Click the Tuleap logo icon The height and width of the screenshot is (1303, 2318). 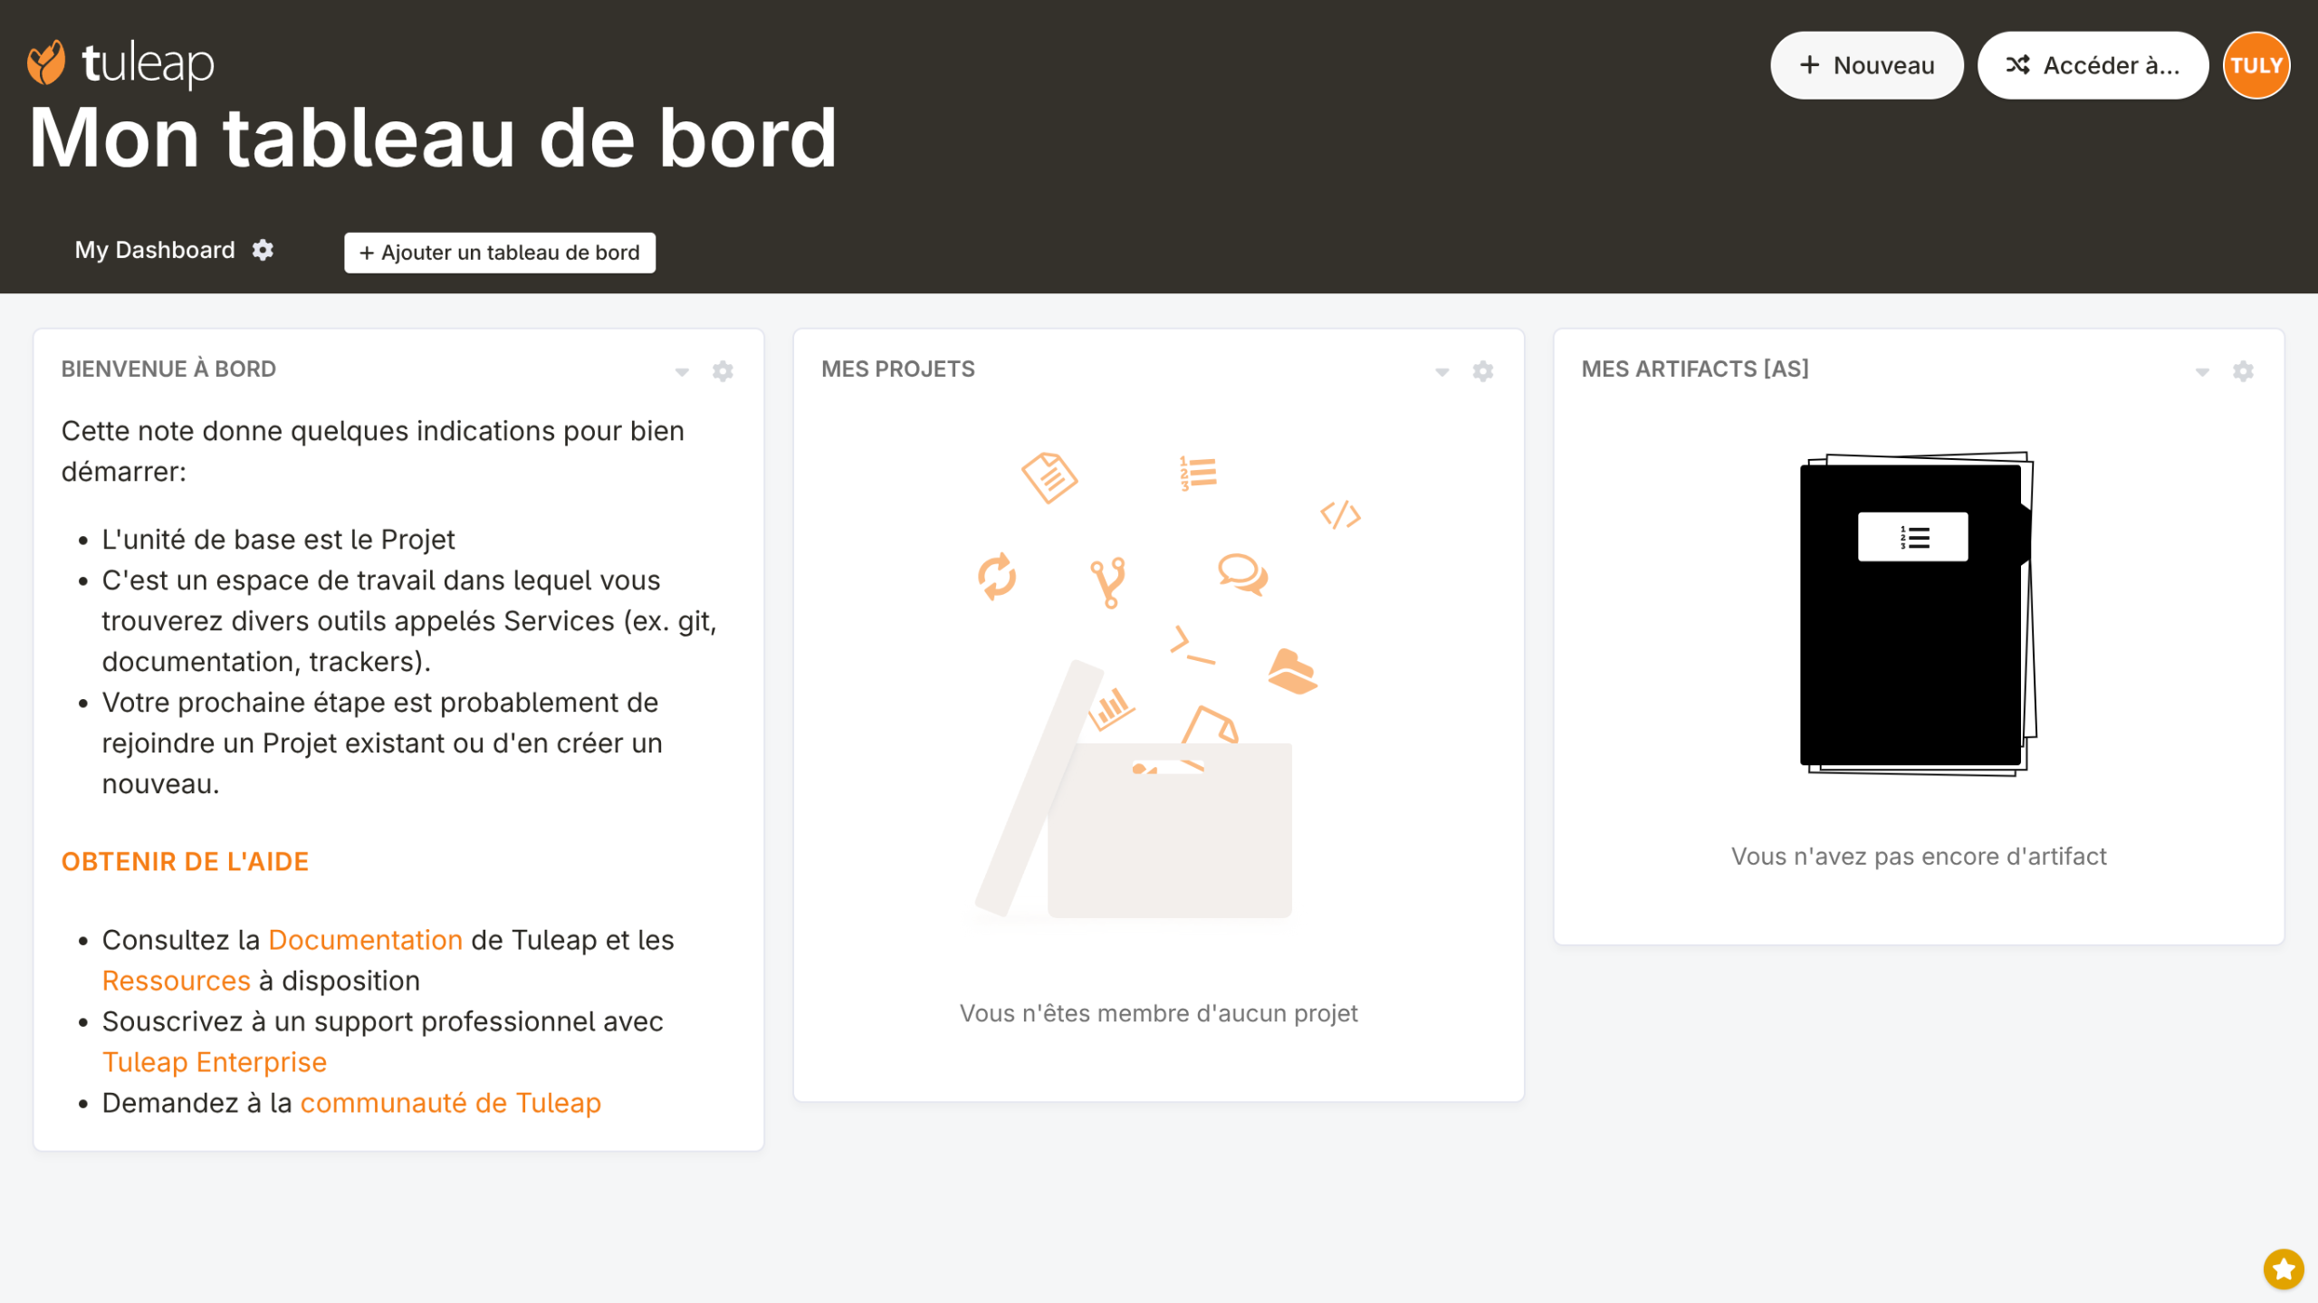[47, 62]
